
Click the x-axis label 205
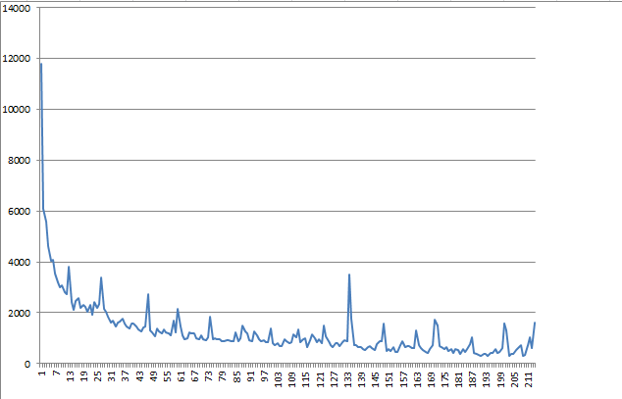point(514,378)
